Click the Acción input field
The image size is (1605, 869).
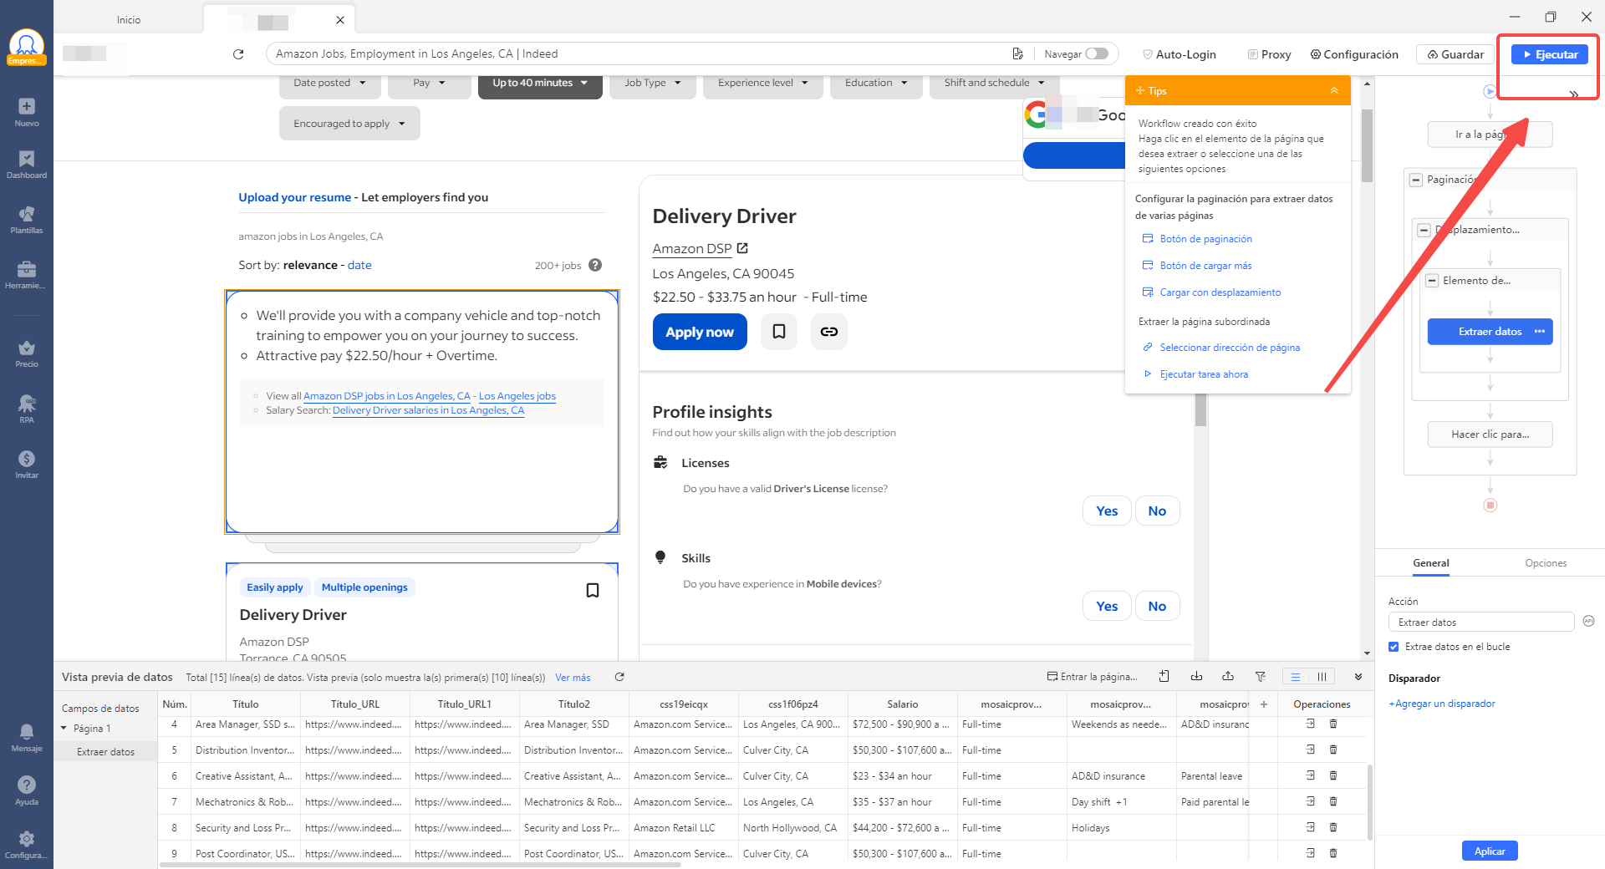click(1480, 623)
